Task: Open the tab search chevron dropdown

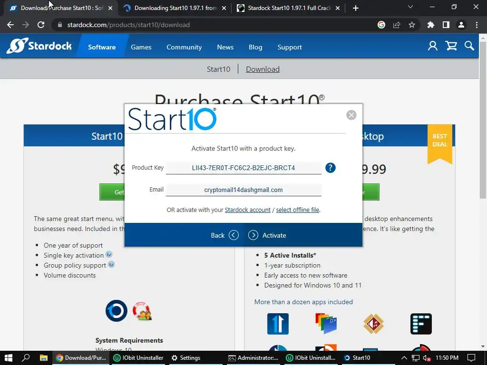Action: tap(410, 7)
